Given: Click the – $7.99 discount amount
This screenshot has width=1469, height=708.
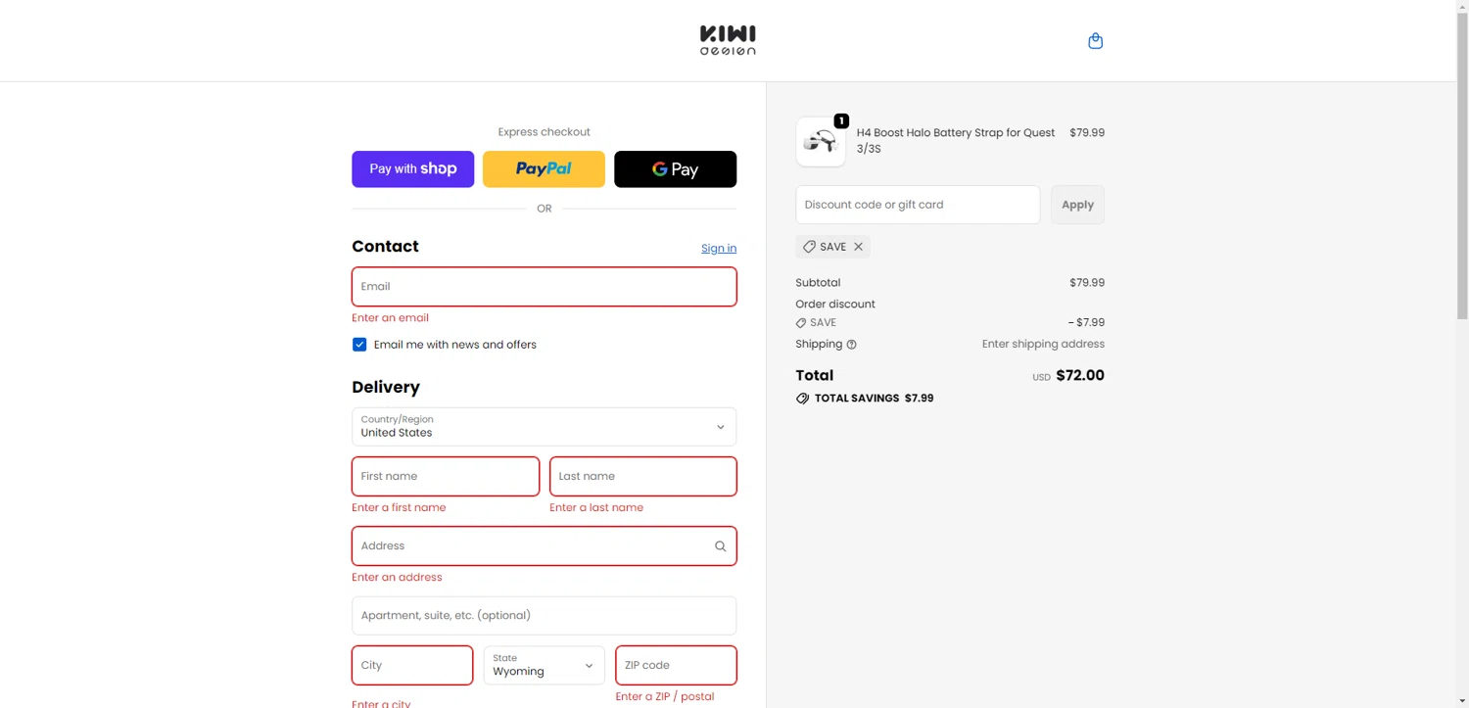Looking at the screenshot, I should (1086, 322).
